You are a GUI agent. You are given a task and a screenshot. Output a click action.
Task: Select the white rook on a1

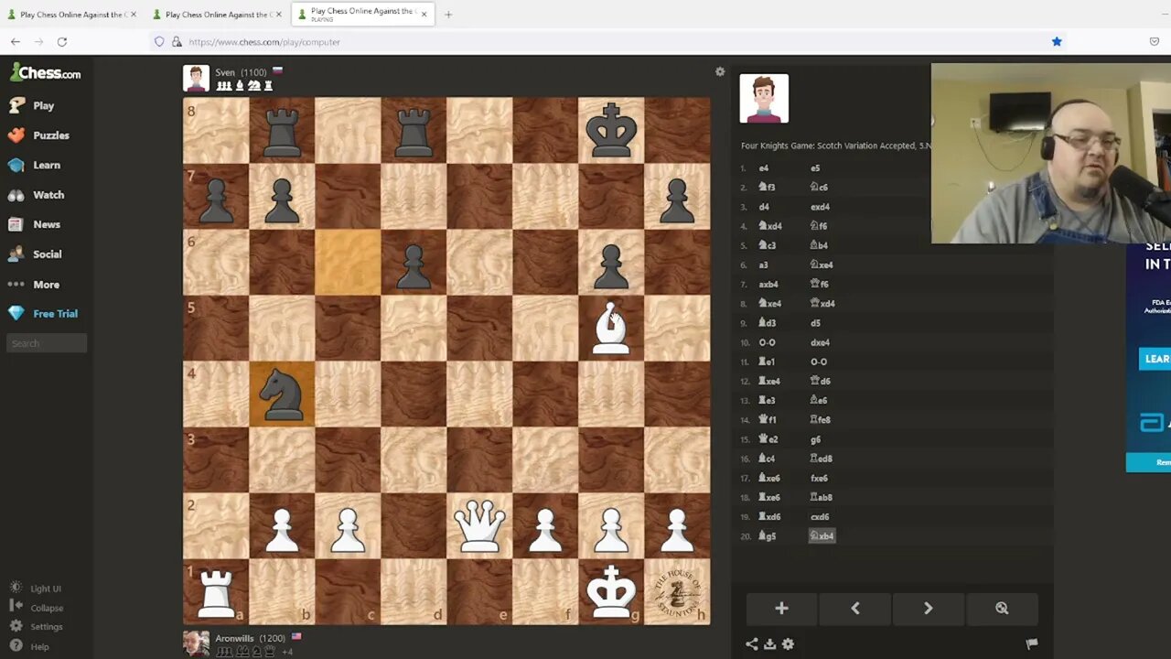click(x=216, y=591)
